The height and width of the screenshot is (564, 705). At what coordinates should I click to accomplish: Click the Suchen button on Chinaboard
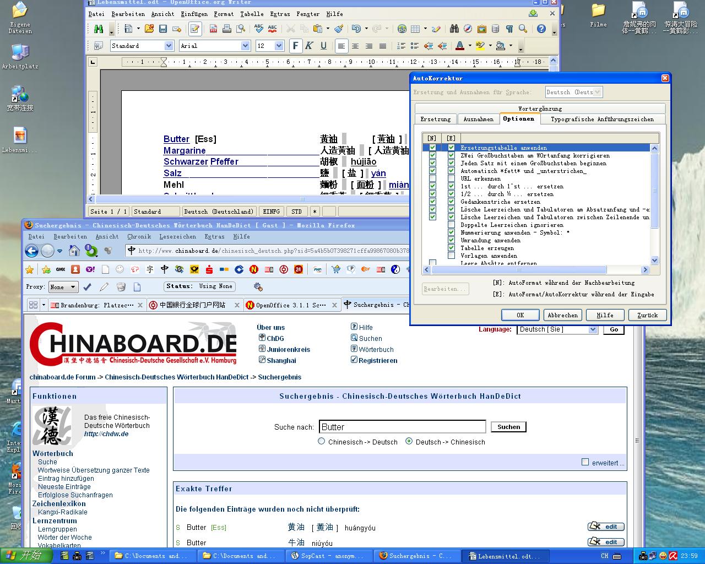508,427
